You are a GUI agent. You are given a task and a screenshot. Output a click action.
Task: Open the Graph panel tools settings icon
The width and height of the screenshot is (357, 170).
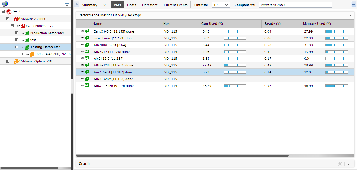tap(340, 164)
